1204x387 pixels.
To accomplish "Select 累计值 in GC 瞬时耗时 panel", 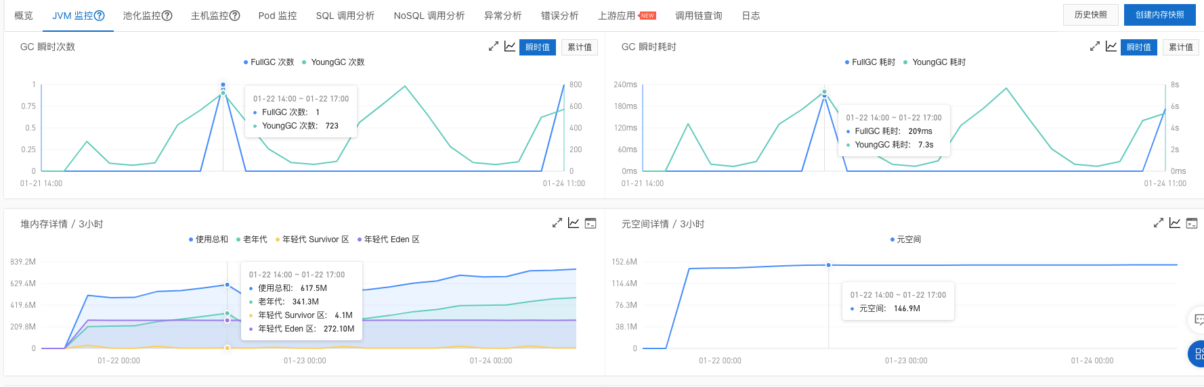I will [1181, 47].
